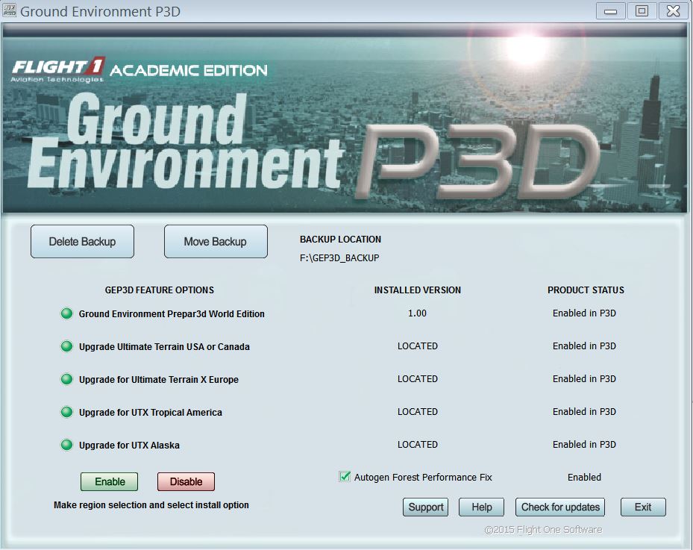693x550 pixels.
Task: Select Upgrade for Ultimate Terrain X Europe indicator
Action: click(66, 379)
